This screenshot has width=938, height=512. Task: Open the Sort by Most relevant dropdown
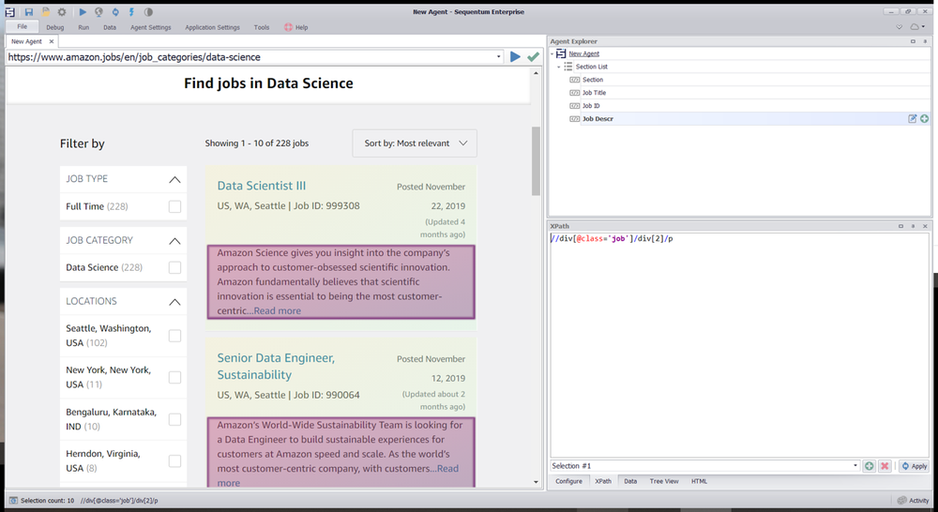click(415, 143)
